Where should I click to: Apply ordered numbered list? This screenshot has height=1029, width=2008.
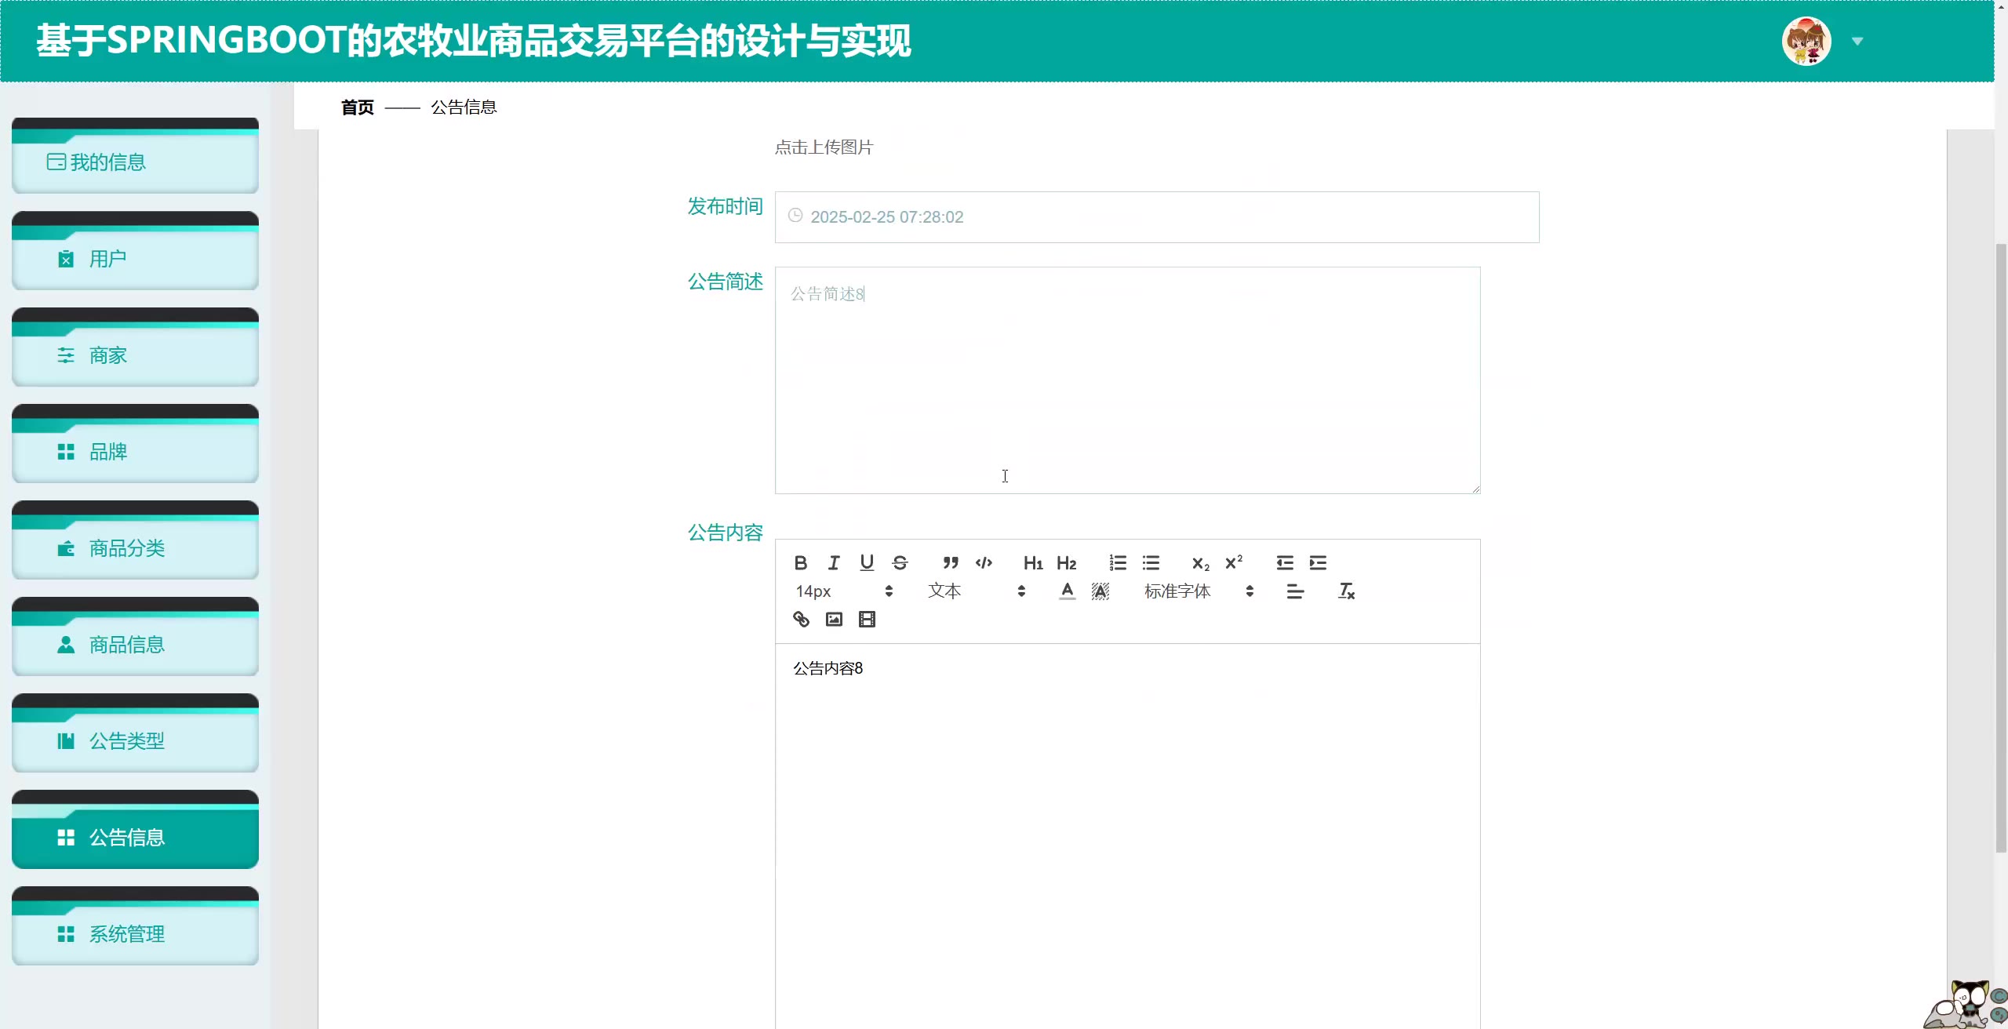coord(1118,562)
